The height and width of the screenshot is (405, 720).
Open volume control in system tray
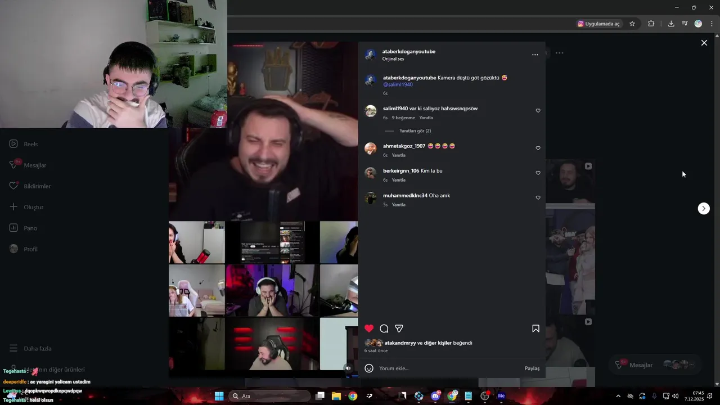point(675,396)
